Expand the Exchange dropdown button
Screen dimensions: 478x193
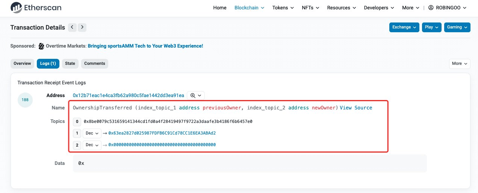tap(404, 27)
